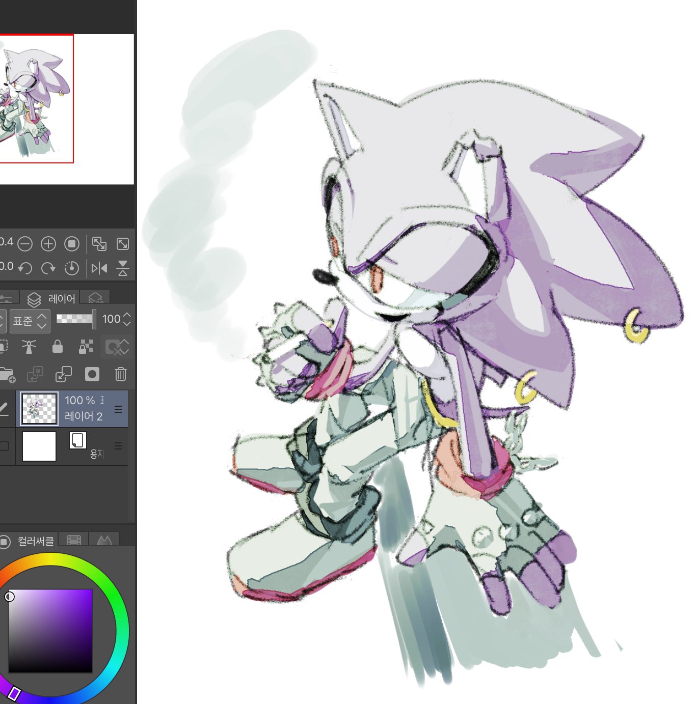Open the 표준 blend mode dropdown
Viewport: 696px width, 704px height.
tap(30, 321)
